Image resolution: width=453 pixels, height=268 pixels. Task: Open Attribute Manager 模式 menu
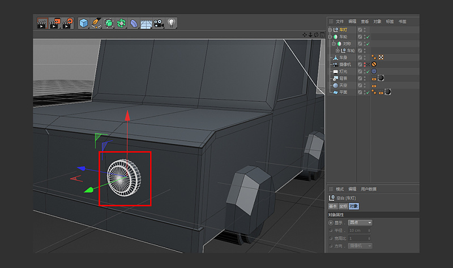point(340,189)
